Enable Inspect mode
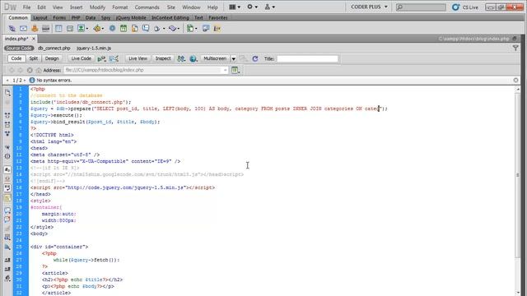This screenshot has height=296, width=527. click(x=163, y=58)
